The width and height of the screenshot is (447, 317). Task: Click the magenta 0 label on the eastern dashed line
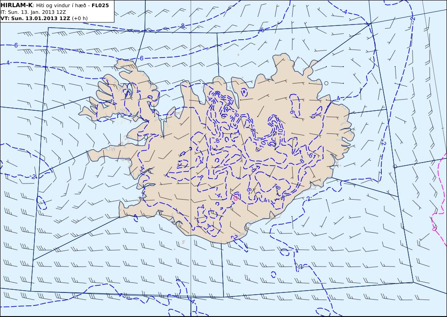(x=434, y=228)
